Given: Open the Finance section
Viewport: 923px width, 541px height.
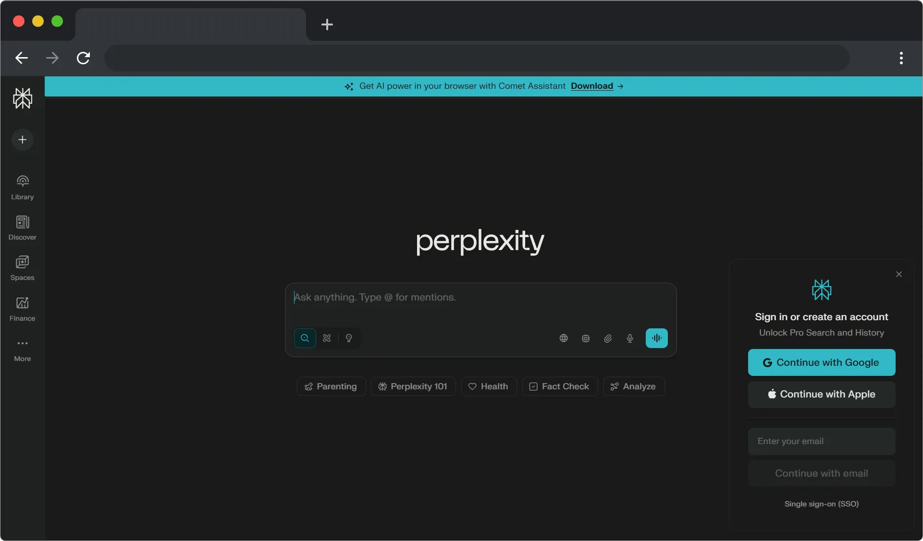Looking at the screenshot, I should (x=23, y=307).
